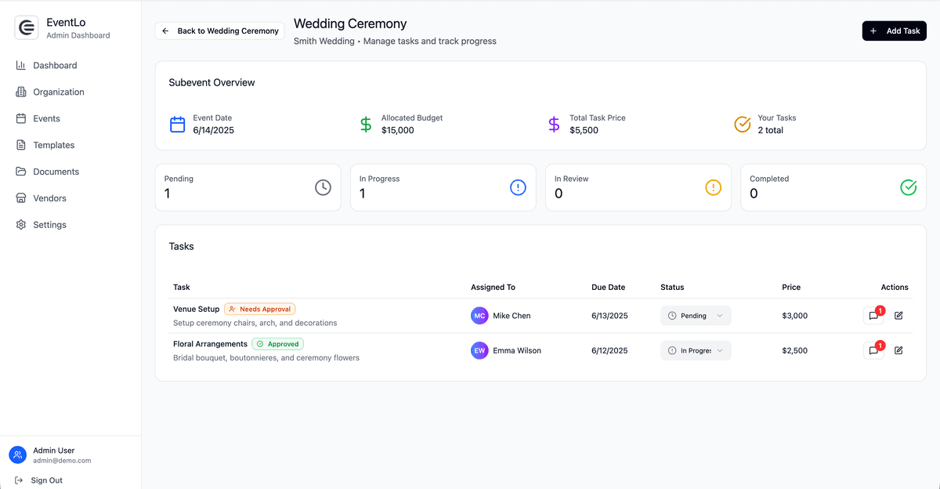Viewport: 940px width, 489px height.
Task: Open comments for Floral Arrangements task
Action: click(x=873, y=351)
